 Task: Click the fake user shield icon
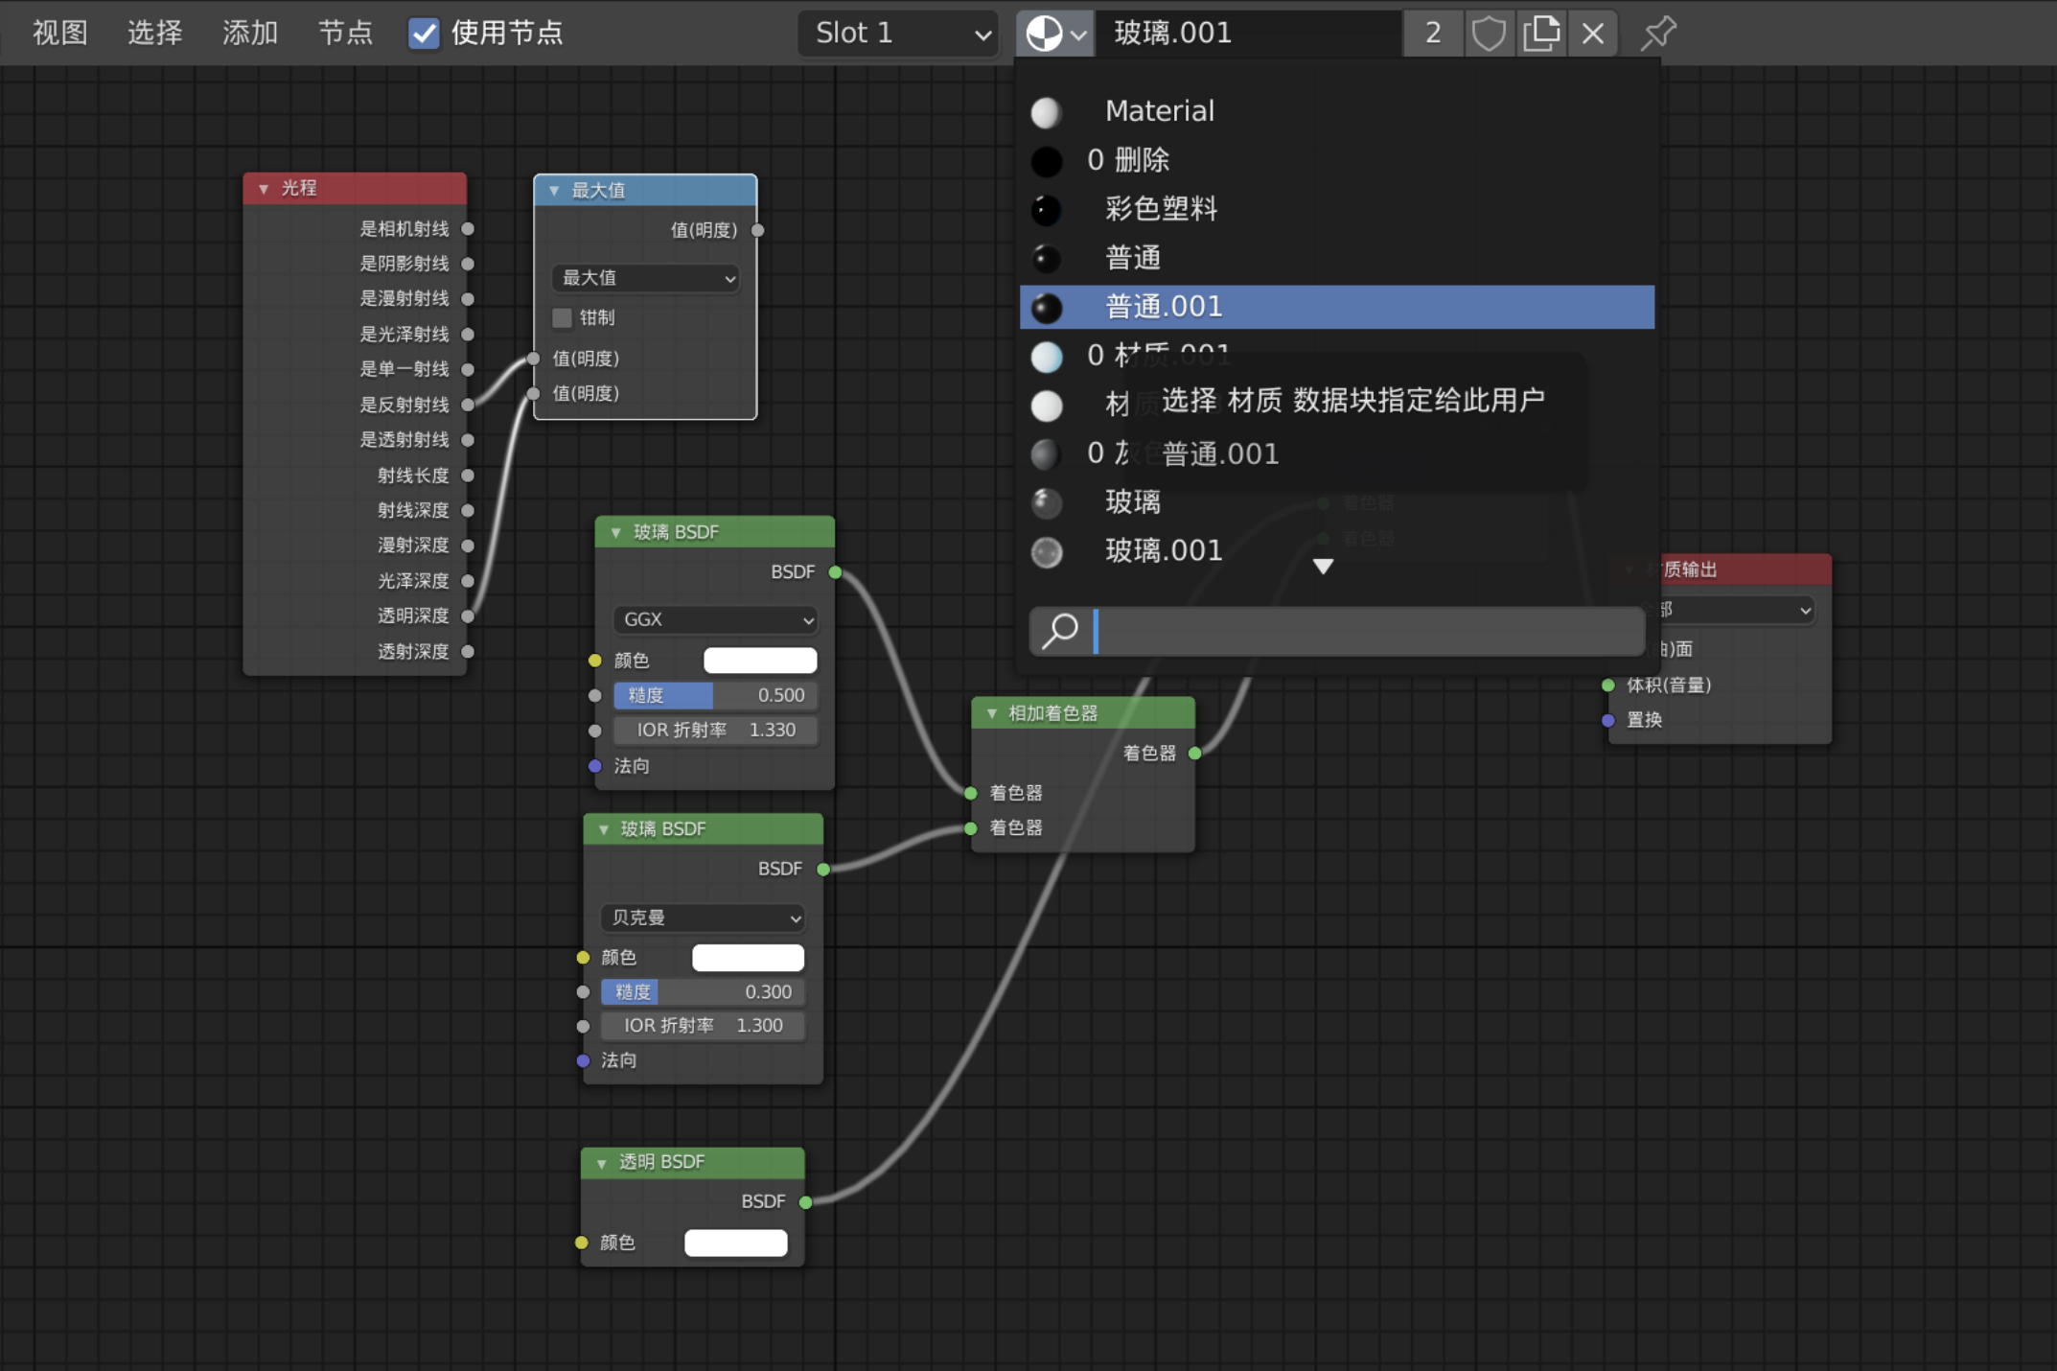[x=1488, y=34]
